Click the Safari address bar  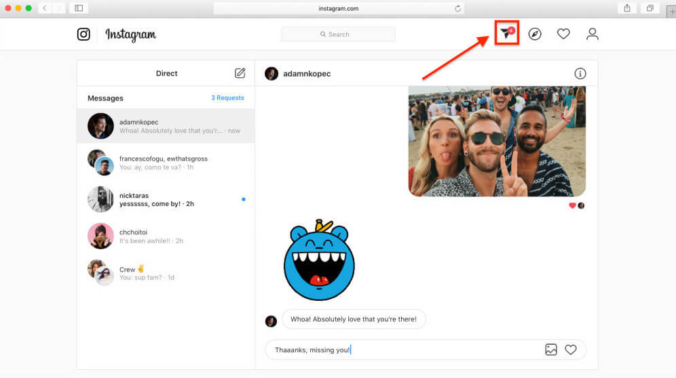click(x=339, y=8)
